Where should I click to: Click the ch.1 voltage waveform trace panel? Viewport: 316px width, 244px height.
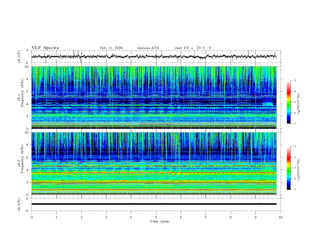pos(156,57)
